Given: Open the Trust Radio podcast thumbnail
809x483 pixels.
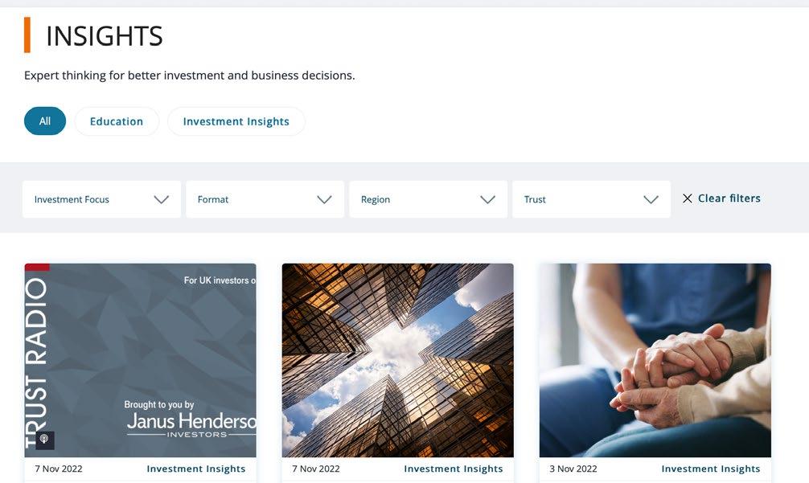Looking at the screenshot, I should pyautogui.click(x=141, y=360).
